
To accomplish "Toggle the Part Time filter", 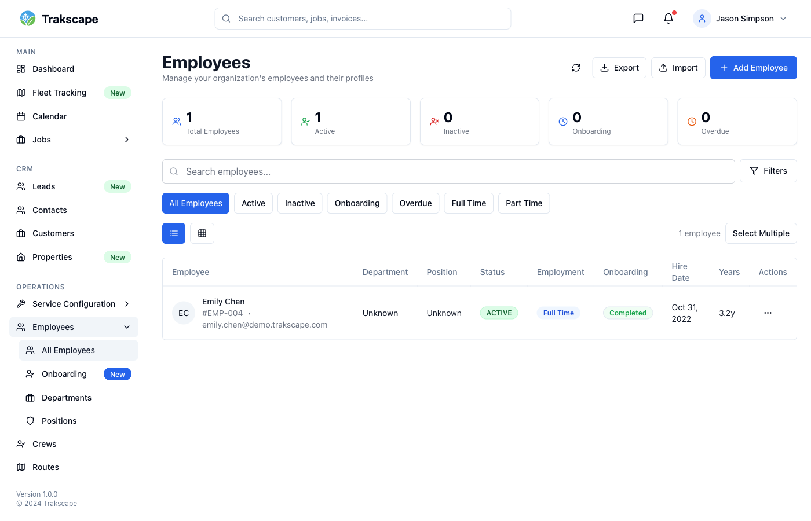I will coord(524,203).
